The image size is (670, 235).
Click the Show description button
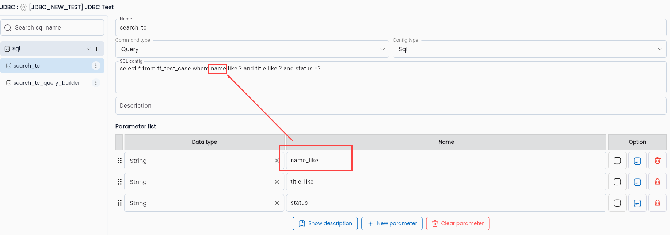tap(325, 223)
